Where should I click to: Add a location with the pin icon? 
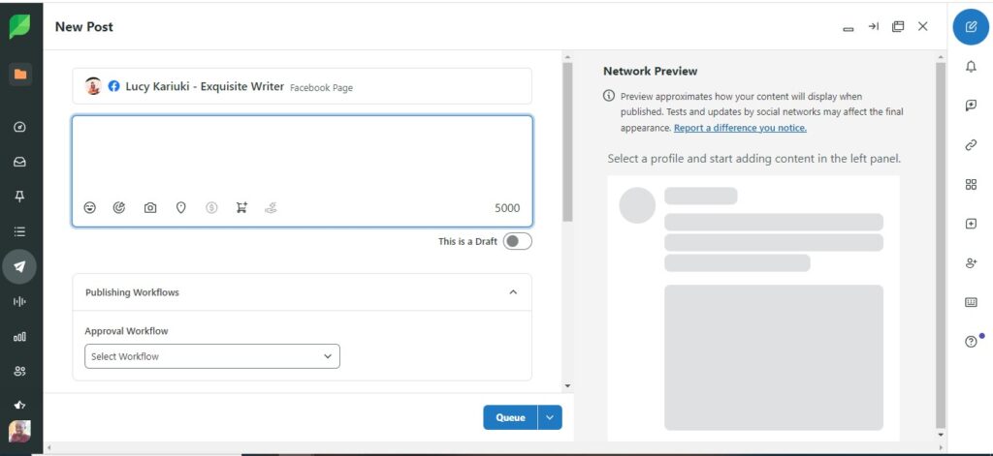180,207
